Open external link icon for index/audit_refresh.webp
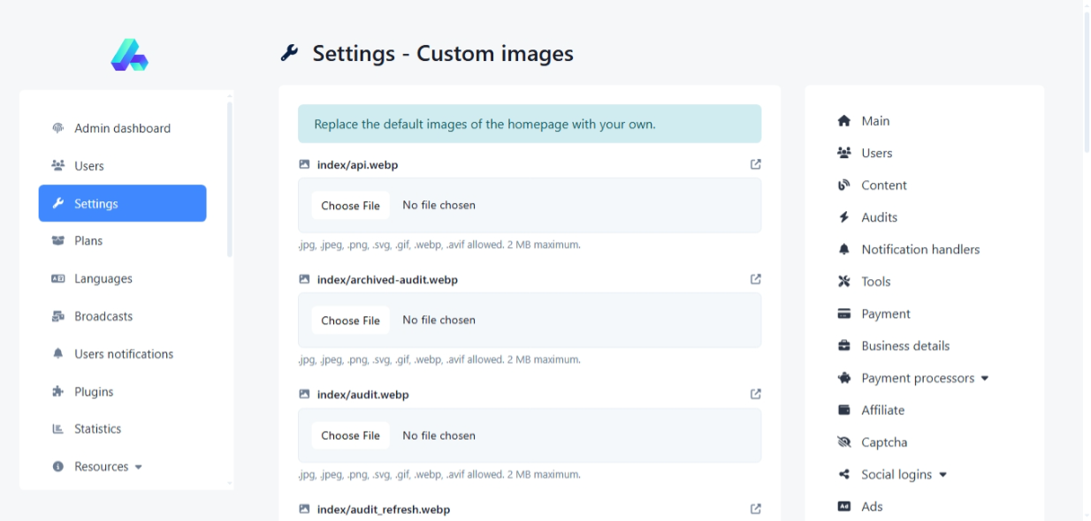 pyautogui.click(x=755, y=509)
